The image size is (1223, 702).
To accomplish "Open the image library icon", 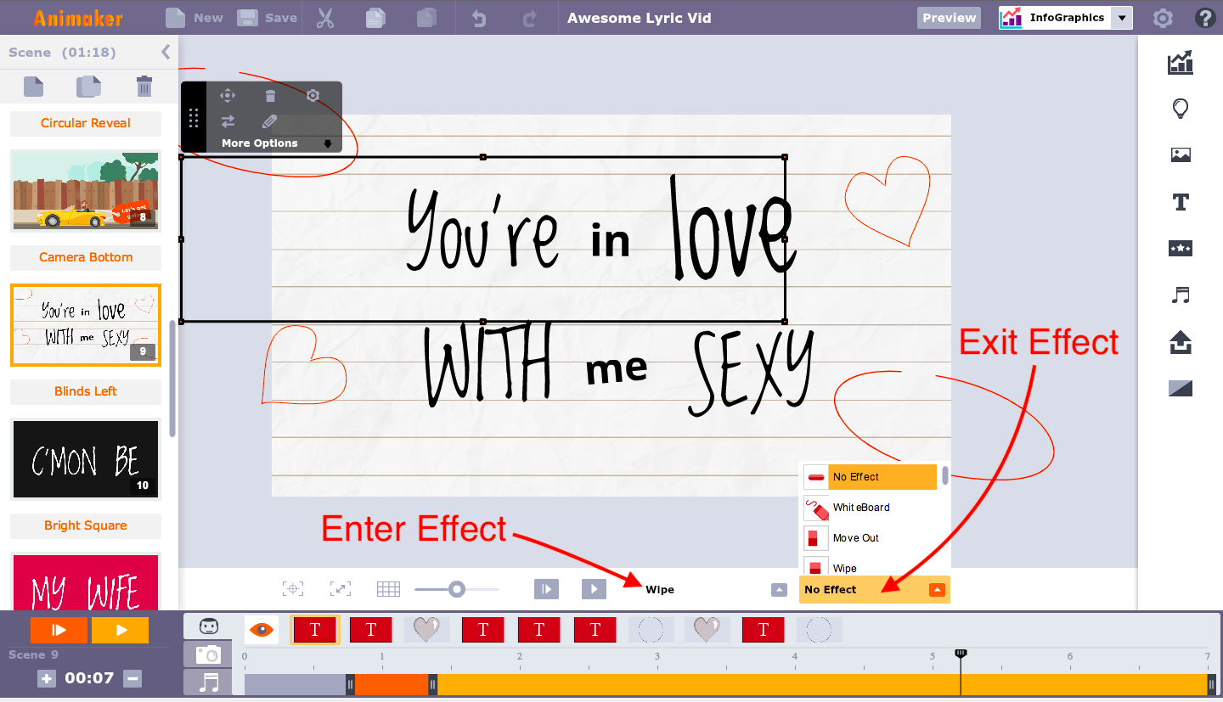I will pos(1181,154).
